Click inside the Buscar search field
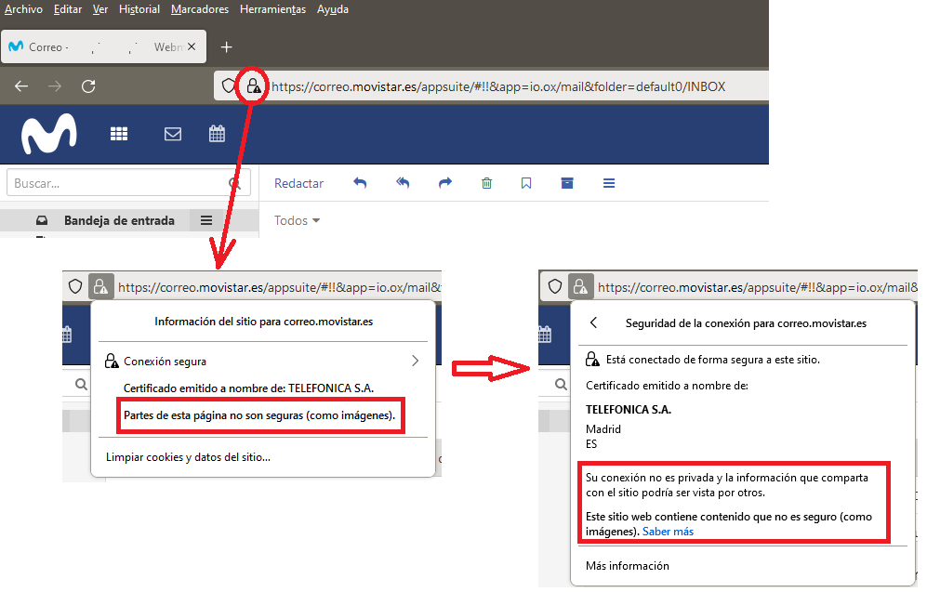This screenshot has width=927, height=592. click(112, 182)
